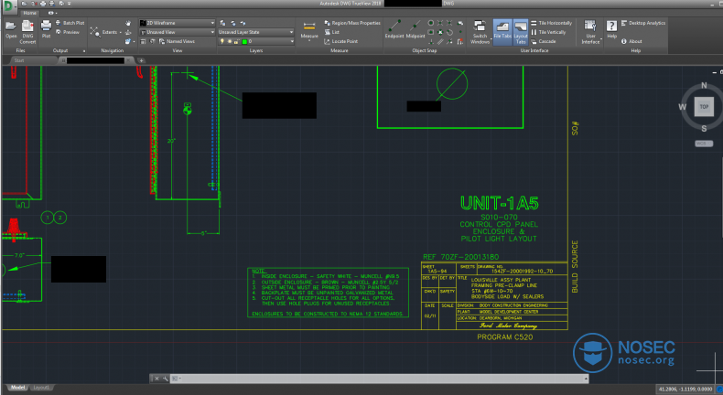723x395 pixels.
Task: Switch to the Model tab
Action: [x=17, y=388]
